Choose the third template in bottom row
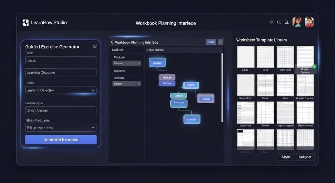 [285, 139]
